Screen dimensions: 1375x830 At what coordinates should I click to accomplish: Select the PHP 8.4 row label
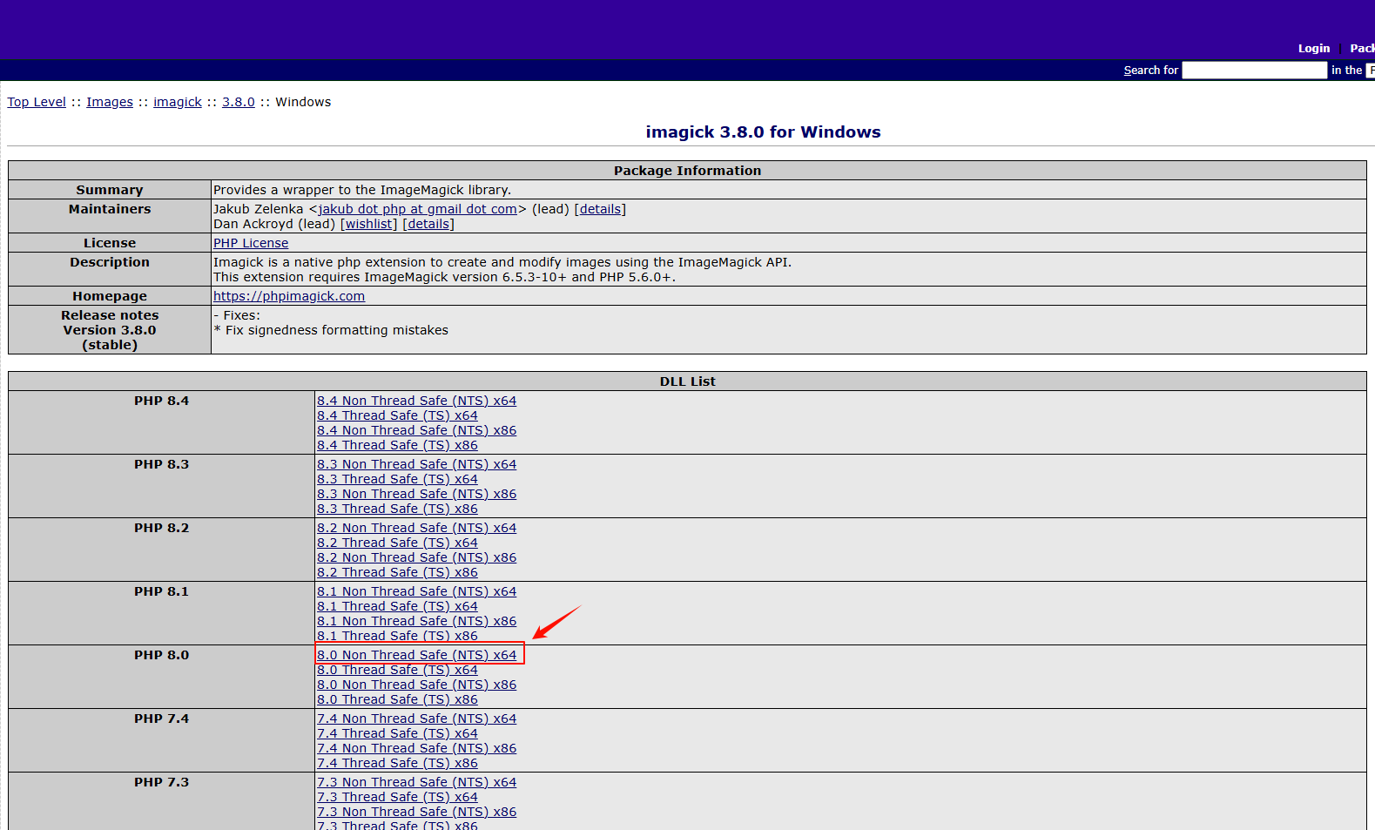[161, 401]
